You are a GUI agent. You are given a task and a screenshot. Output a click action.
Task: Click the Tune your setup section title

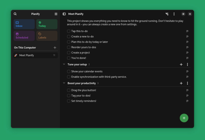point(77,64)
